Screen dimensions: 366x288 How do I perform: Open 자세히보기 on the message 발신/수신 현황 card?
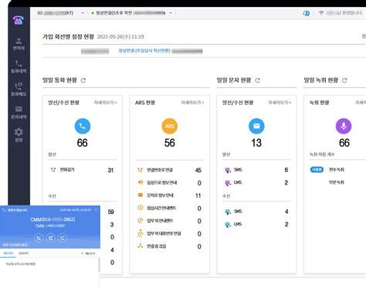click(280, 103)
